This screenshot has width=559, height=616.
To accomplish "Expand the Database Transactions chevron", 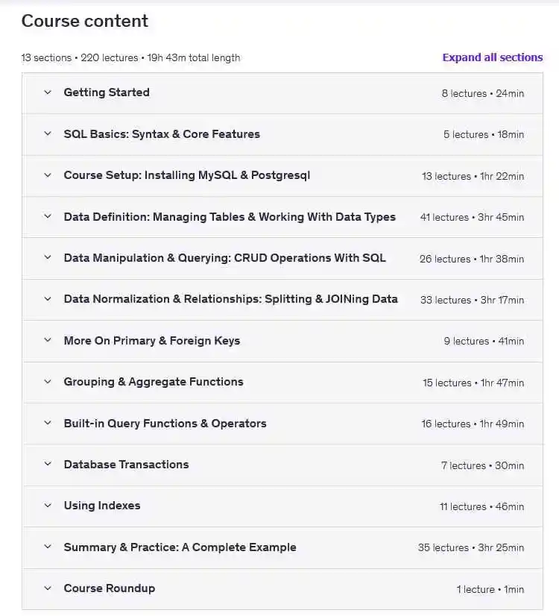I will 48,465.
